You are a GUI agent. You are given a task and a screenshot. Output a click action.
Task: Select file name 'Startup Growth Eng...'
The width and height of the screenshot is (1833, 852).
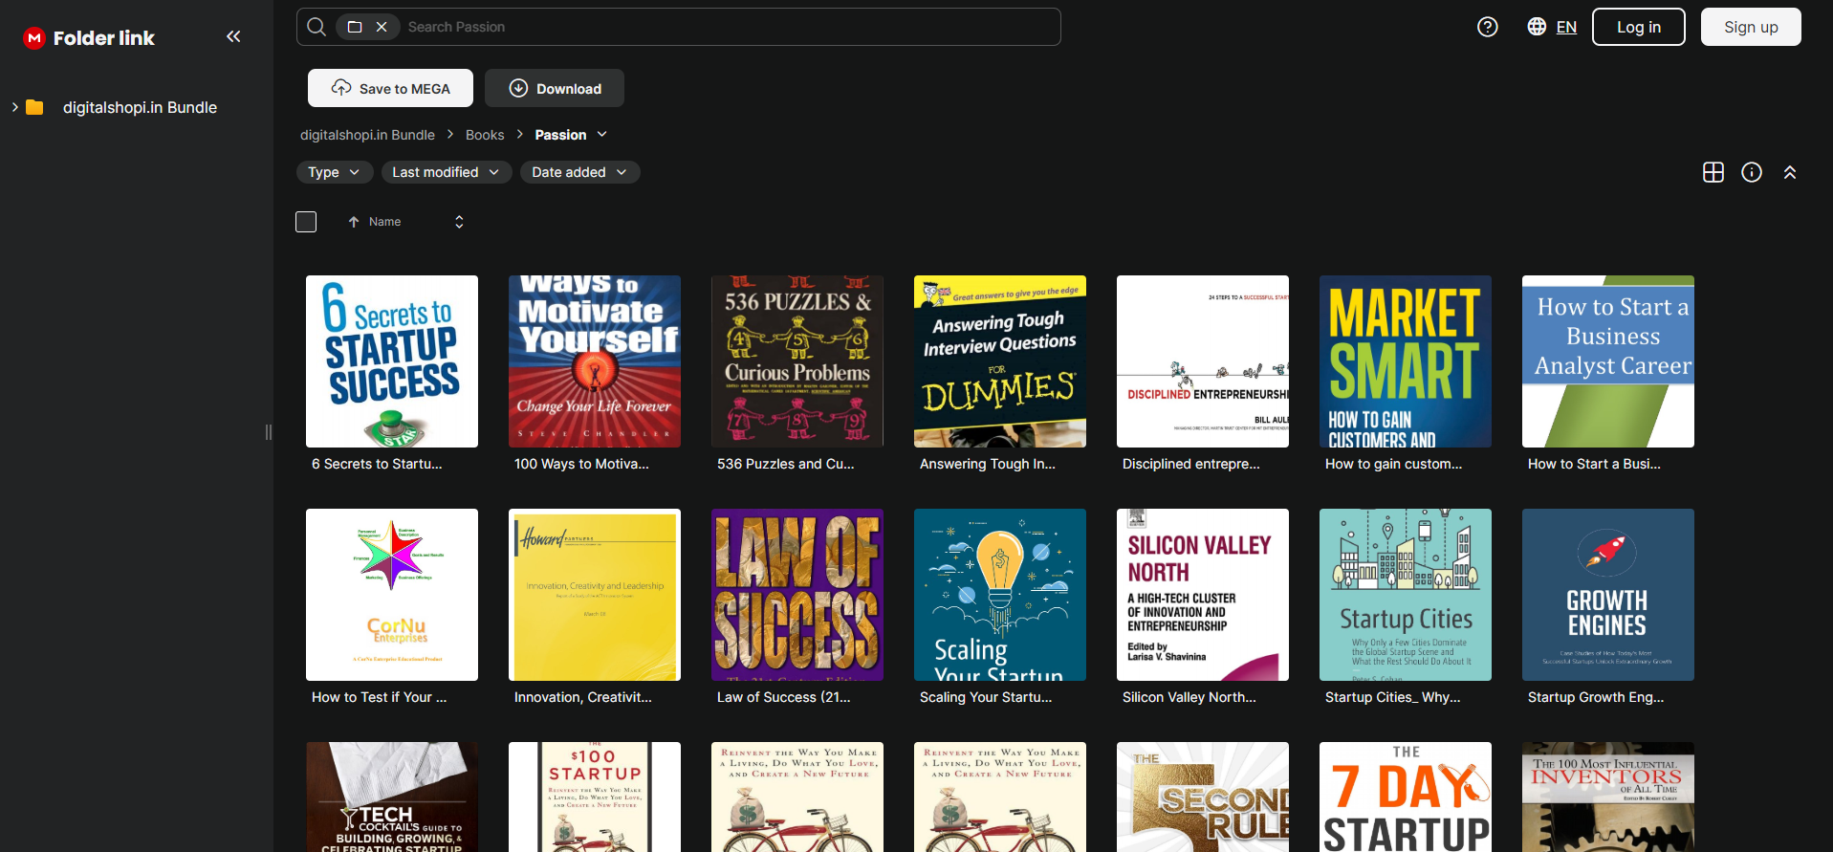pyautogui.click(x=1596, y=697)
